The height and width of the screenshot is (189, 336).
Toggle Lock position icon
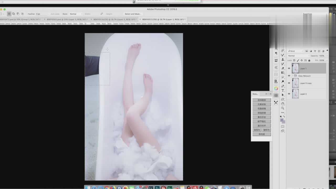pos(301,60)
